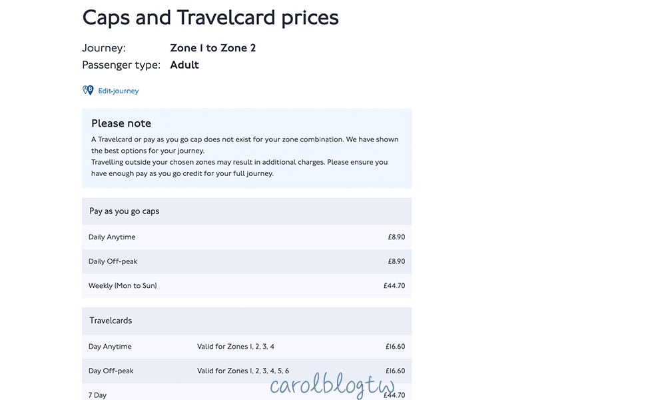Viewport: 666px width, 400px height.
Task: Click the A-B map pin icon
Action: (88, 90)
